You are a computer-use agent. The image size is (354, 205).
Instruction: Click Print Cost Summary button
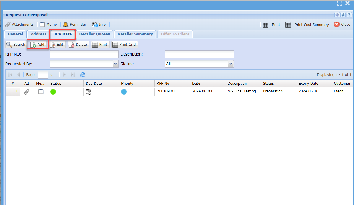tap(308, 25)
